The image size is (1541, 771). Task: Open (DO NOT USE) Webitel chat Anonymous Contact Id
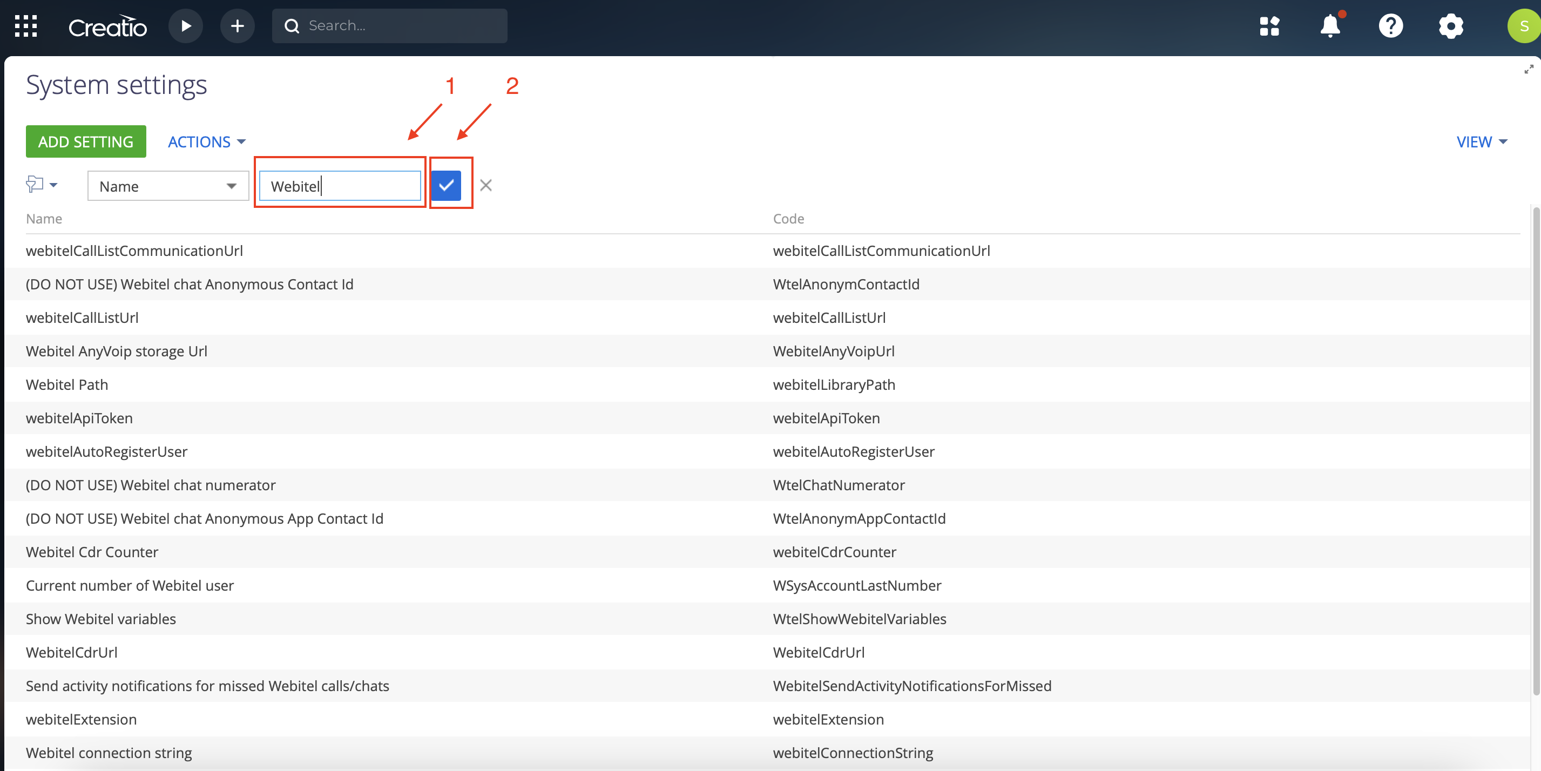(189, 284)
